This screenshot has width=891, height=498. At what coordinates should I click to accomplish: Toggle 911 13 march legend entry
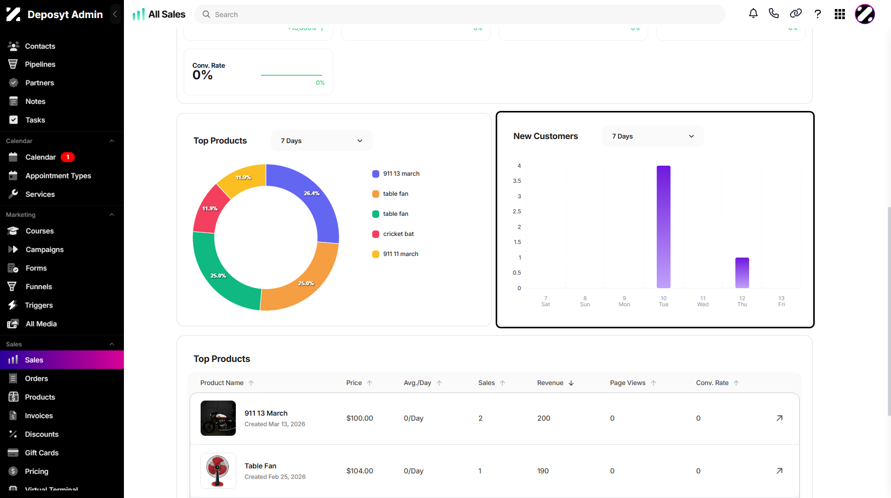pos(396,174)
